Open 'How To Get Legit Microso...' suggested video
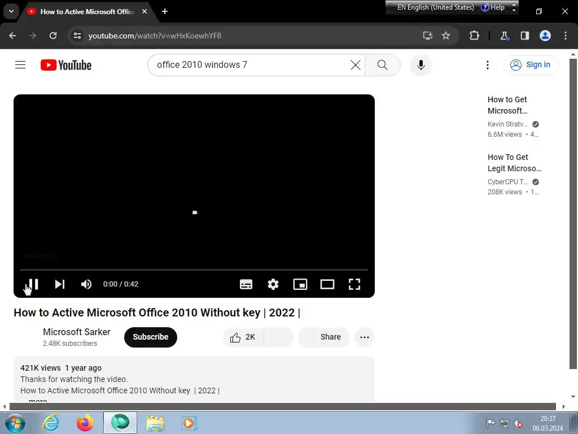The image size is (578, 434). tap(514, 163)
